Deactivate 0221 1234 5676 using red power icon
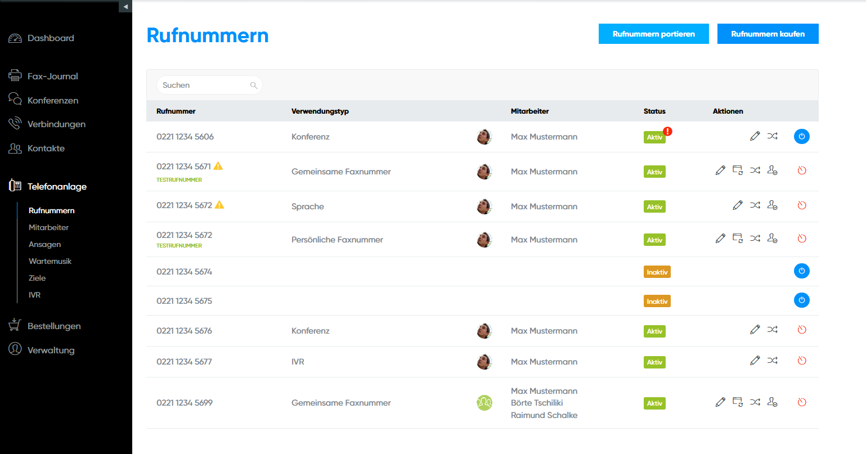 pyautogui.click(x=802, y=330)
